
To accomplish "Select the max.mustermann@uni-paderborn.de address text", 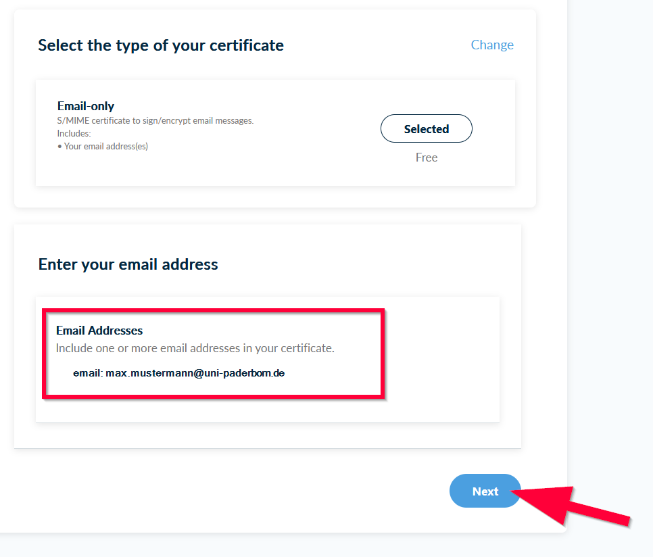I will click(x=195, y=372).
